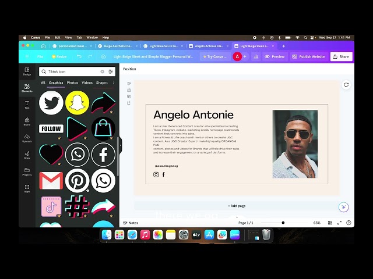Switch to the Photos tab
Screen dimensions: 373x279
(x=72, y=83)
